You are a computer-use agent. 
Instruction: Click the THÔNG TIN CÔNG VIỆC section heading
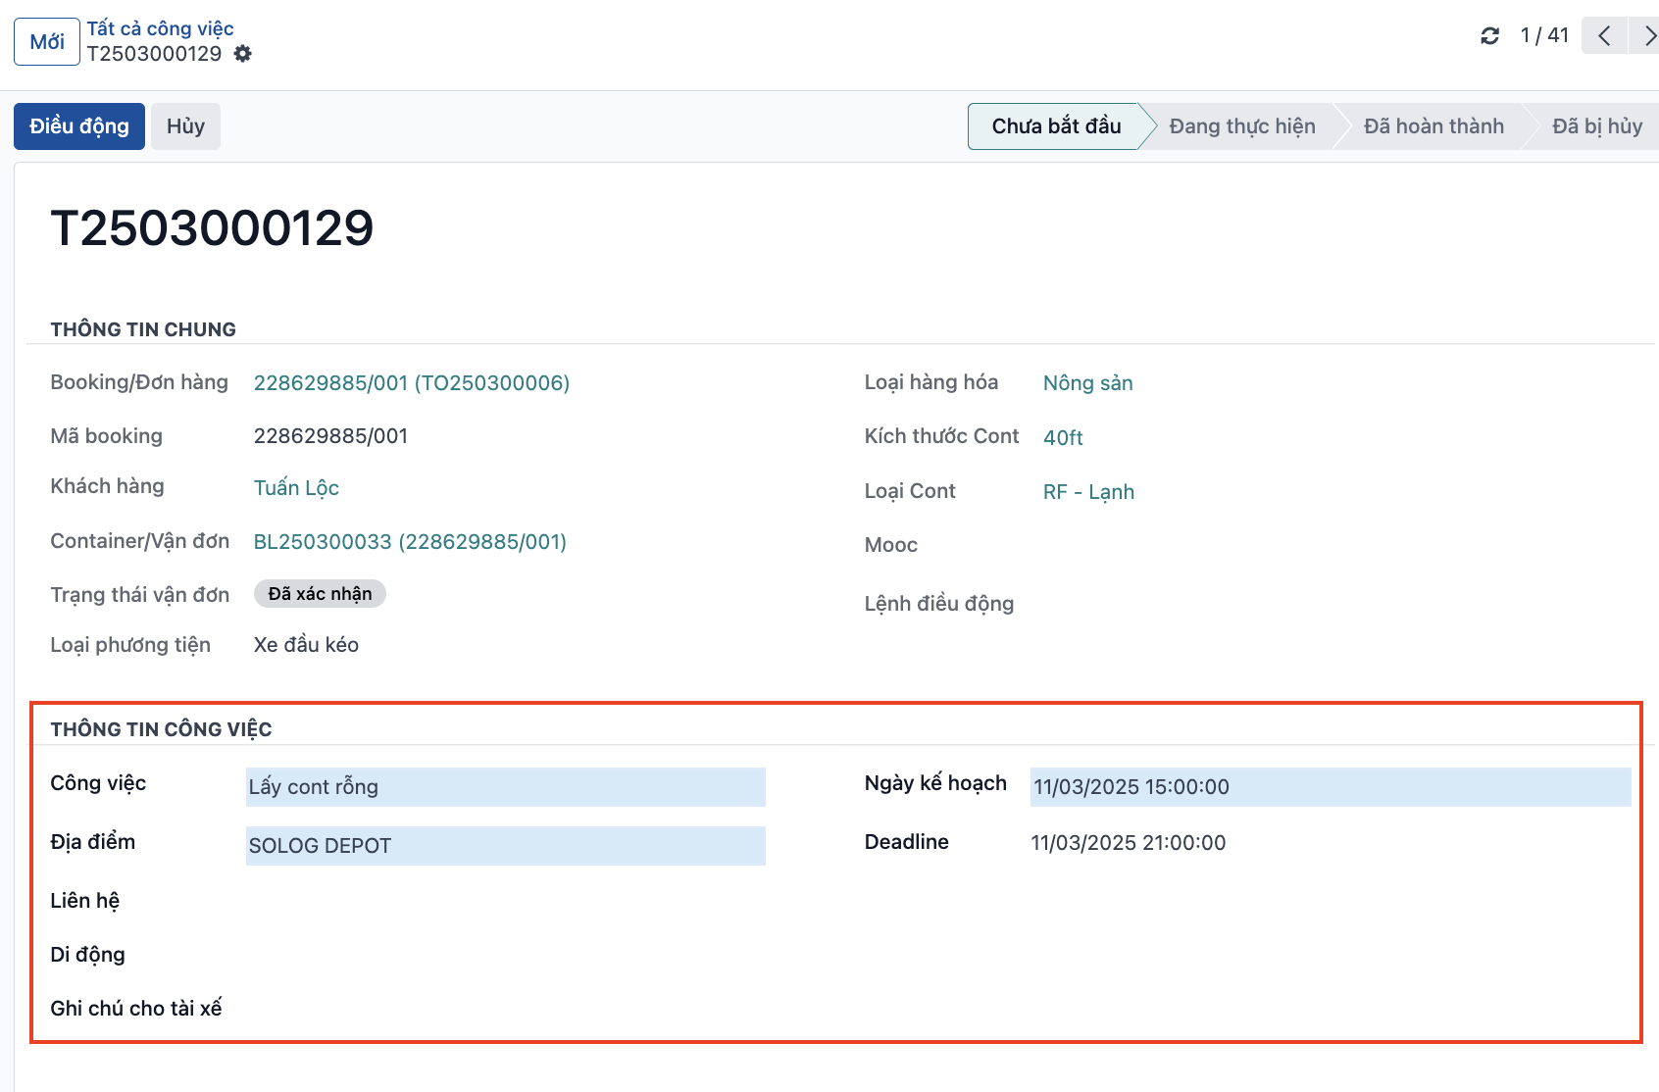(162, 729)
